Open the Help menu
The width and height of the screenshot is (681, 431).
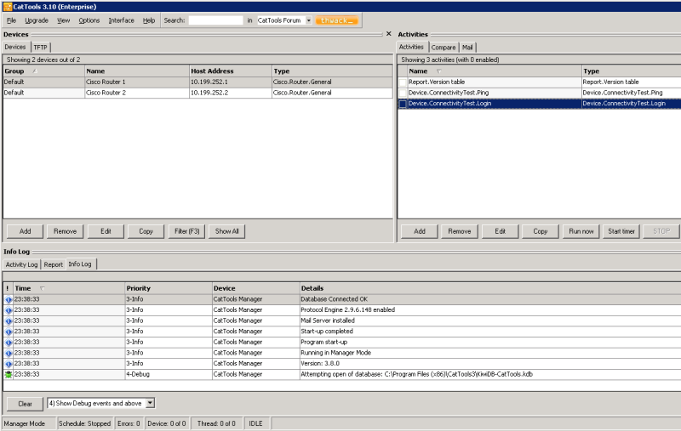click(149, 20)
